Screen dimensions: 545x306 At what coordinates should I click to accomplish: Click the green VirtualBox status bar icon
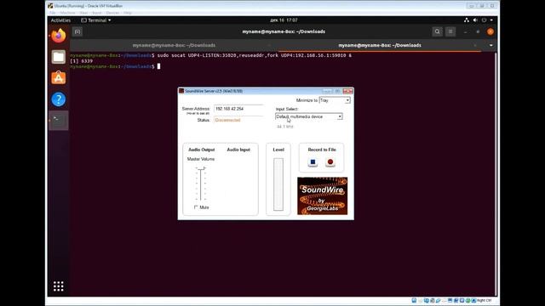point(468,300)
